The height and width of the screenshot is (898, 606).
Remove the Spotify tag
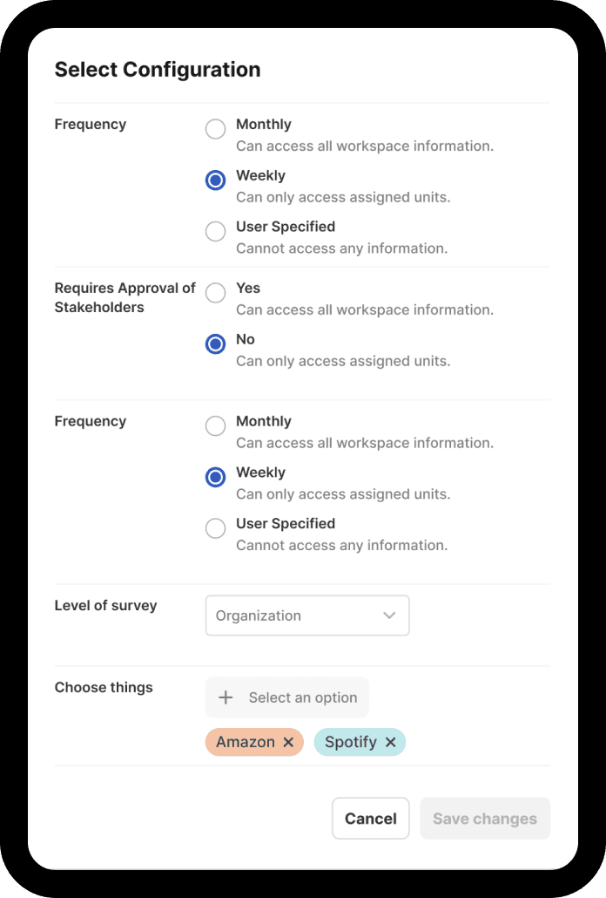(x=390, y=742)
